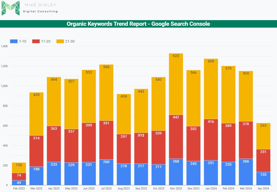Click the Apr 2023 red segment labeled 363
Image resolution: width=277 pixels, height=192 pixels.
54,144
